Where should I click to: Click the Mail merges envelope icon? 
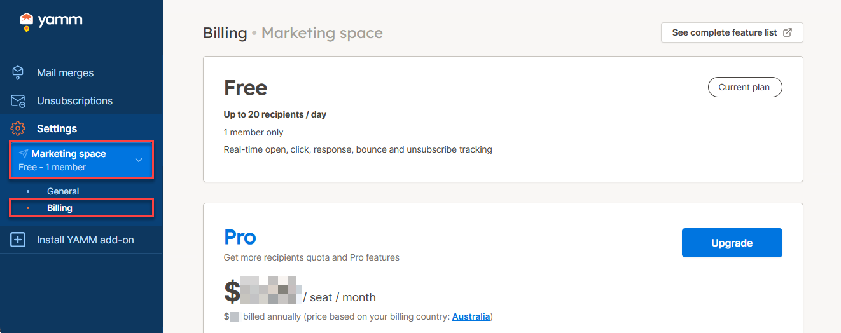[x=18, y=72]
